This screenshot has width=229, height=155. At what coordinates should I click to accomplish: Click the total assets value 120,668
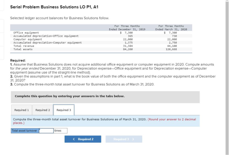coord(171,49)
